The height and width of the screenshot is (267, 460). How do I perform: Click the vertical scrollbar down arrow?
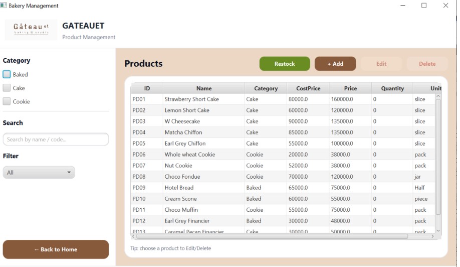[438, 230]
